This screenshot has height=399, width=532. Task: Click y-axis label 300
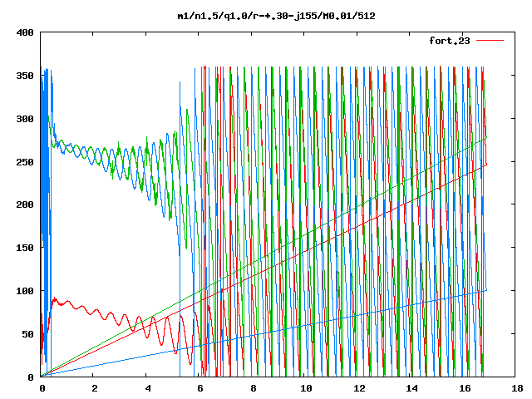(25, 119)
